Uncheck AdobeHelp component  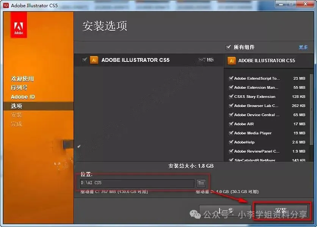231,142
